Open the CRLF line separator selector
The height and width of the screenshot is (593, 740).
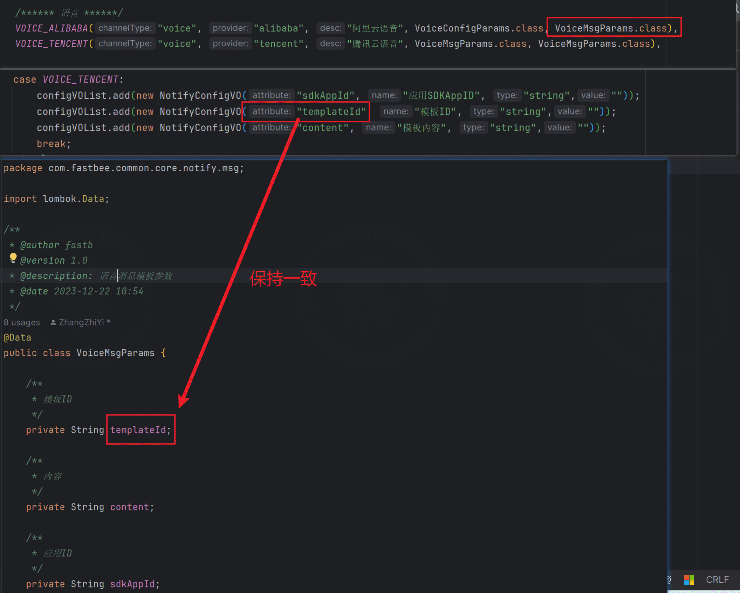(717, 580)
